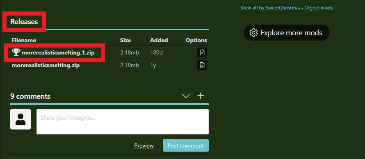
Task: Open changelog icon for morerealisticsmelting.zip
Action: click(x=202, y=65)
